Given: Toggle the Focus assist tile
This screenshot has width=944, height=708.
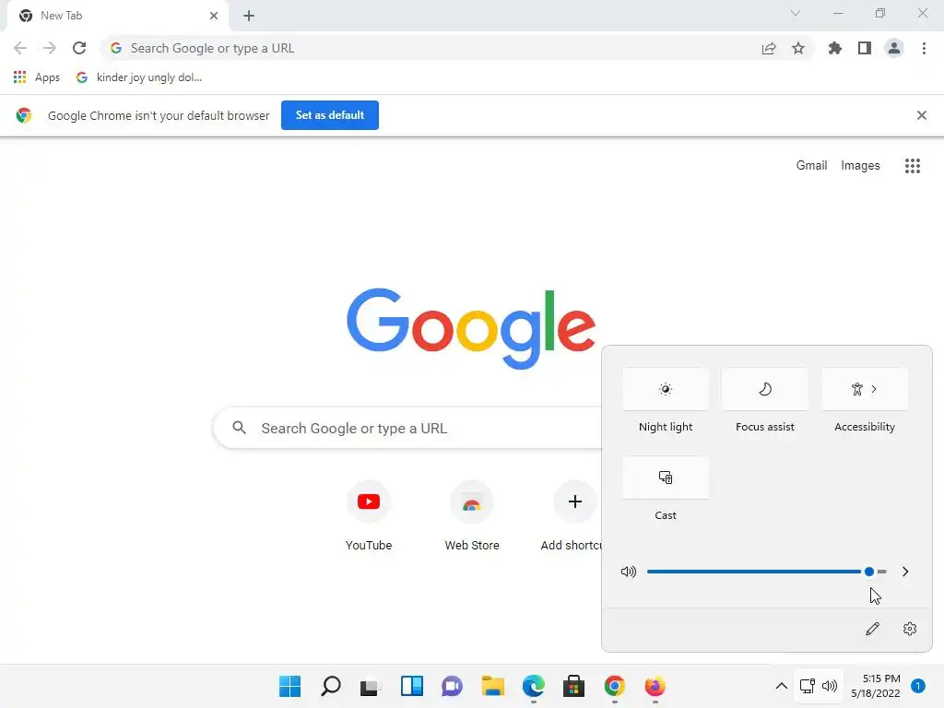Looking at the screenshot, I should [x=764, y=389].
